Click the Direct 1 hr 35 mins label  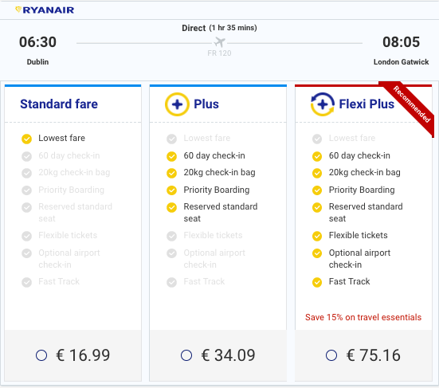tap(219, 28)
